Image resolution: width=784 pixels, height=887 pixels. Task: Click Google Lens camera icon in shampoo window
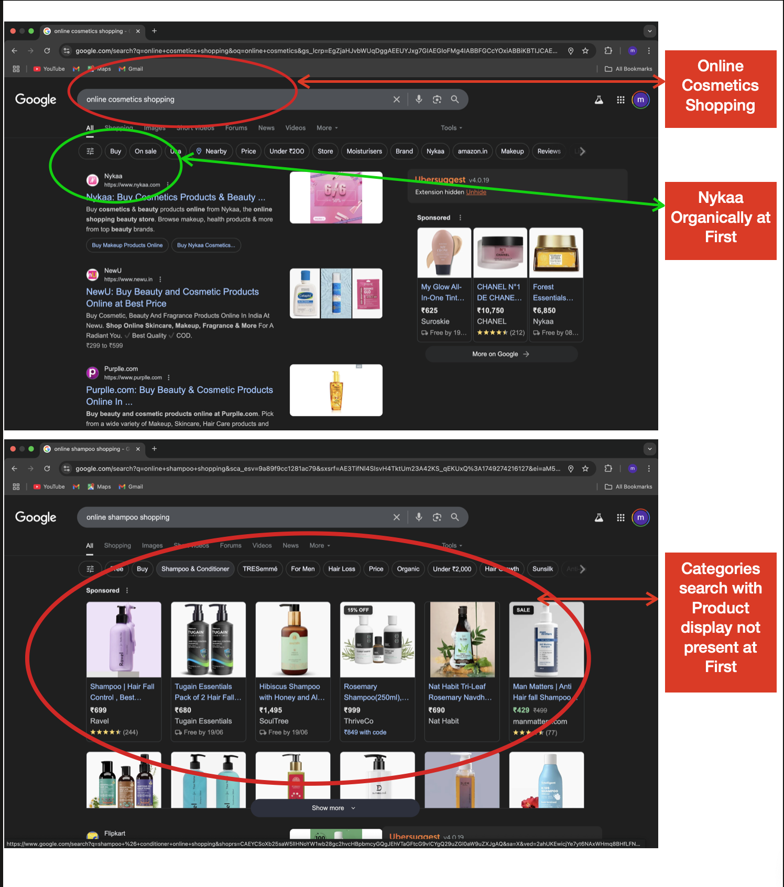click(437, 517)
